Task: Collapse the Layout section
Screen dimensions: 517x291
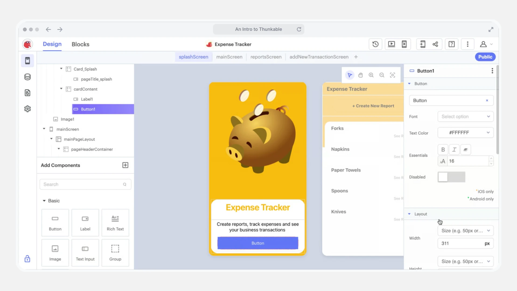Action: pos(409,214)
